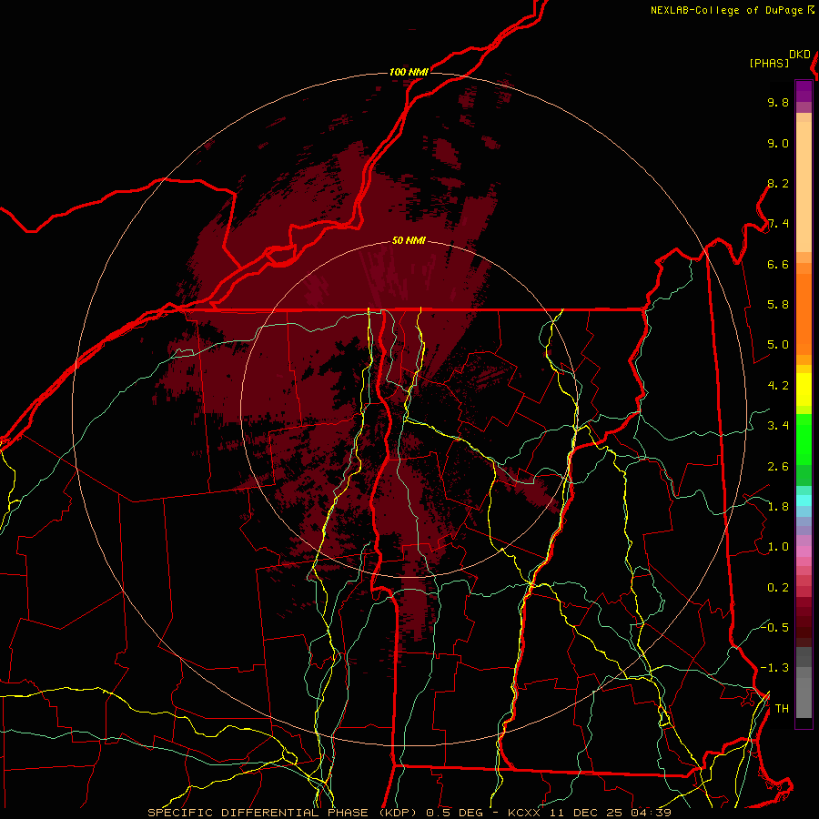Click the 9.0 value on the color scale
This screenshot has height=819, width=819.
click(778, 143)
